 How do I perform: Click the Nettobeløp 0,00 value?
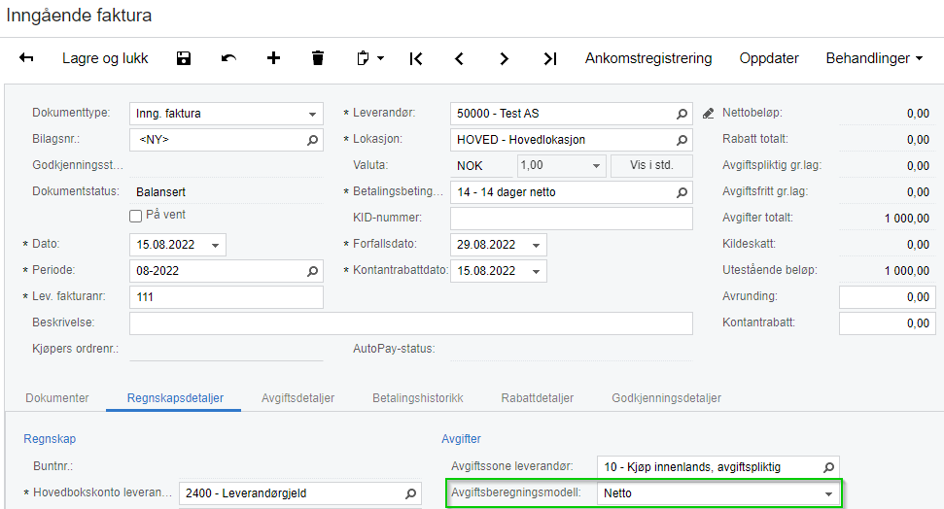(x=918, y=114)
